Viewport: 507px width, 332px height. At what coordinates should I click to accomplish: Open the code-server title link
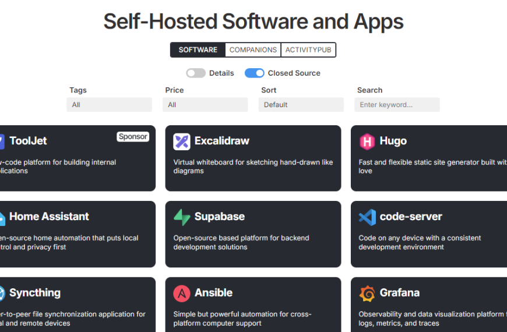click(411, 217)
